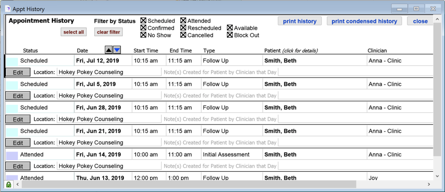The height and width of the screenshot is (192, 445).
Task: Click the green lock icon at bottom left
Action: click(8, 184)
